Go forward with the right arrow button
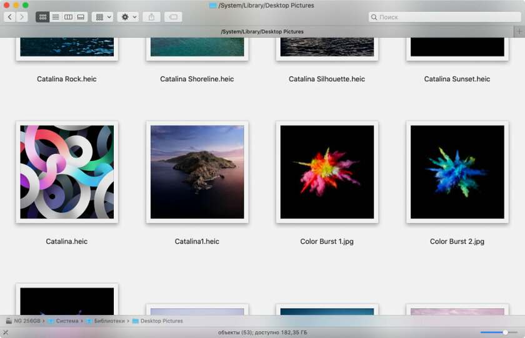This screenshot has width=525, height=338. pos(22,17)
